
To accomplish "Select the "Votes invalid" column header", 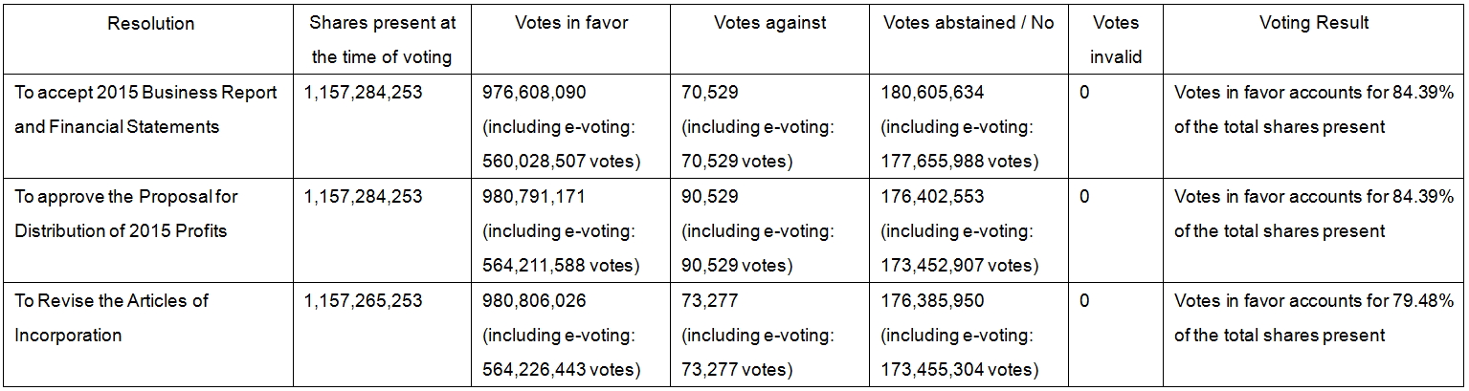I will [1116, 39].
